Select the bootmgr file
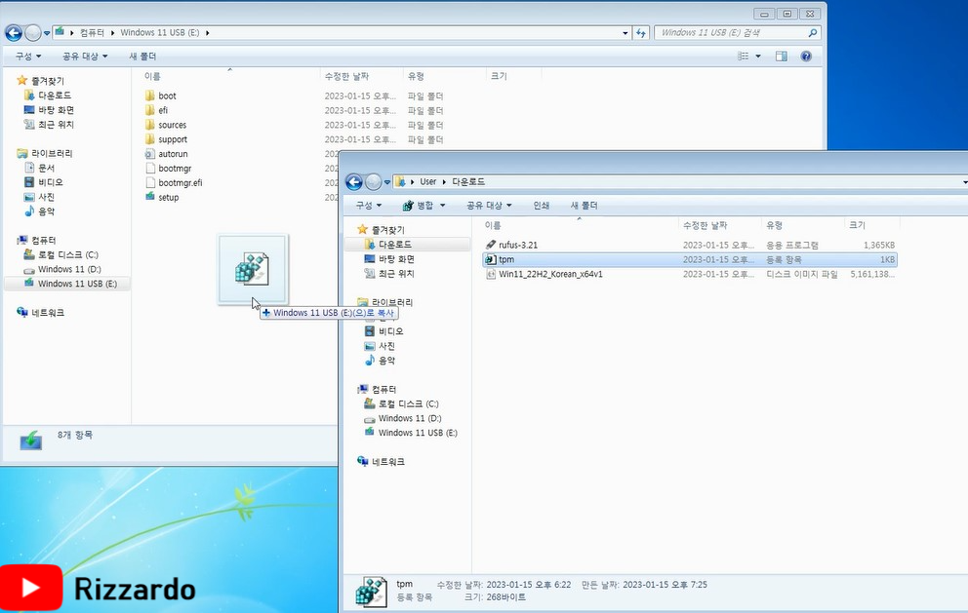 coord(174,169)
